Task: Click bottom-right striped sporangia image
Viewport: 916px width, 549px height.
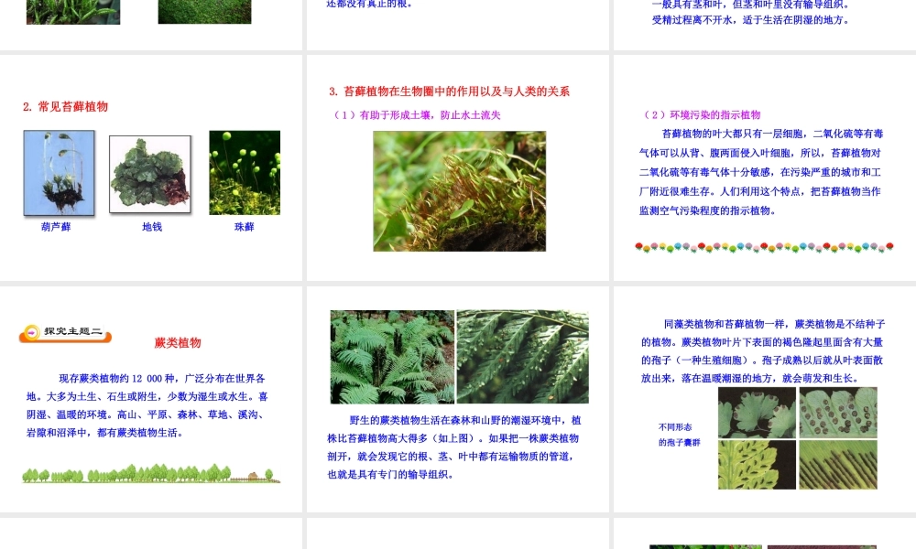Action: 838,465
